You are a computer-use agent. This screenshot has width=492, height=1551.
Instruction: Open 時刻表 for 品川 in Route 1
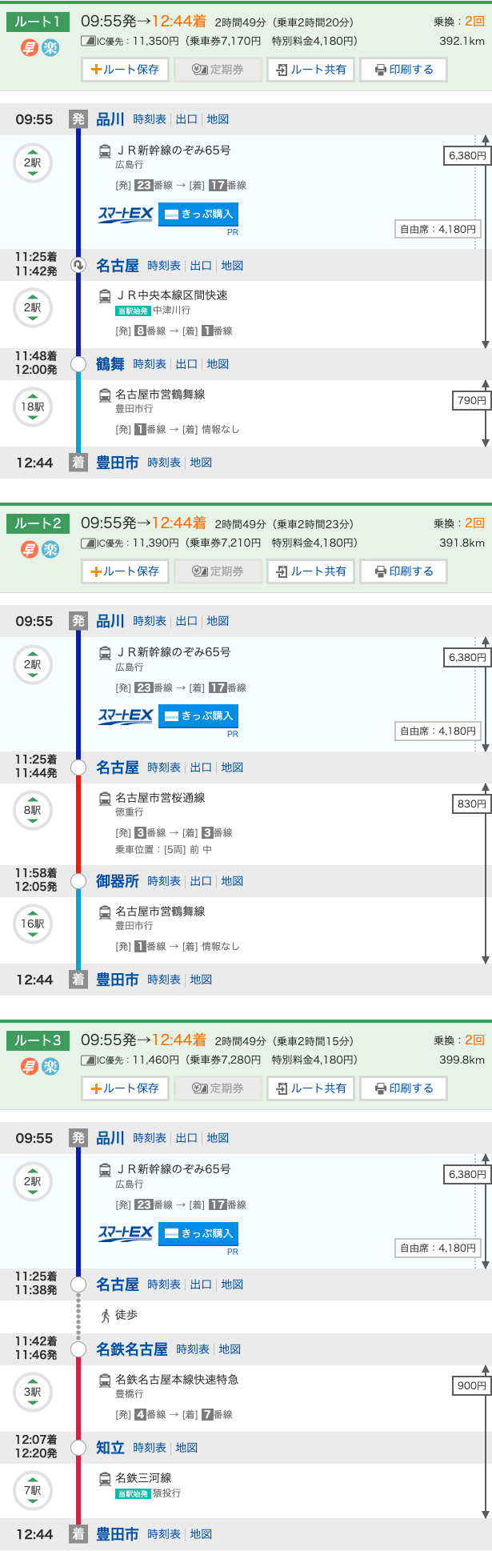[x=150, y=119]
